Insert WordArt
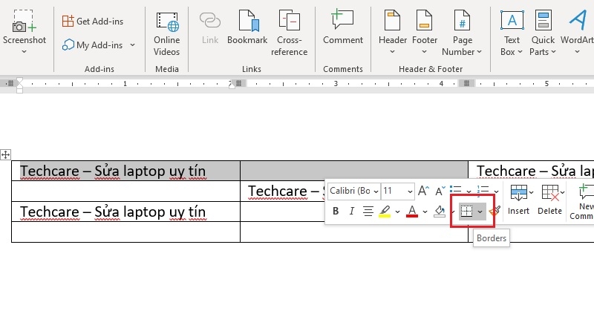This screenshot has height=334, width=594. click(x=577, y=33)
